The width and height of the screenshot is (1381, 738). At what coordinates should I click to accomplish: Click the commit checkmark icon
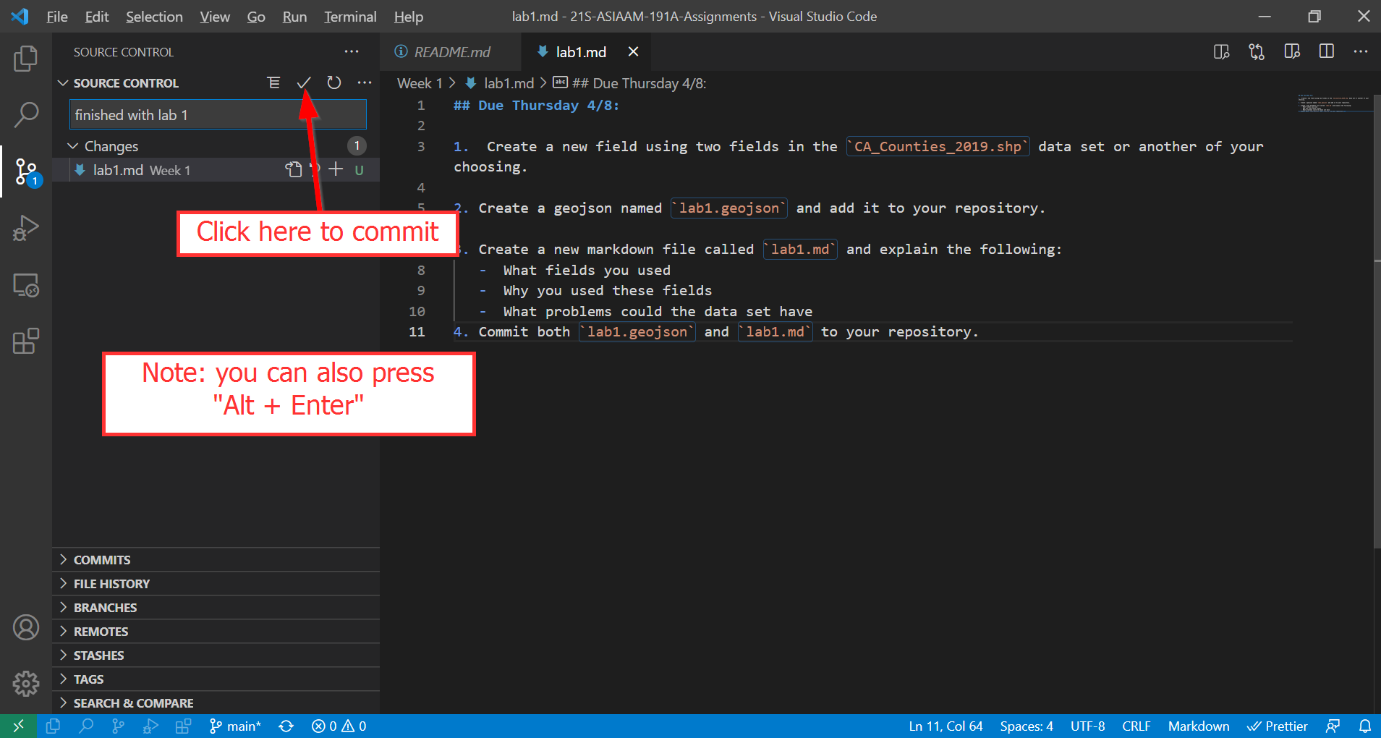pos(304,82)
